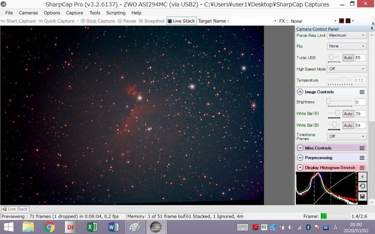375x234 pixels.
Task: Click the Start Capture toolbar button
Action: 18,21
